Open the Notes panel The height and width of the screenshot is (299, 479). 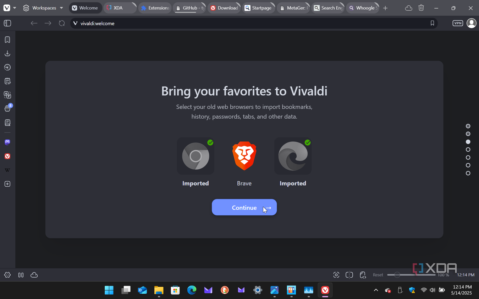coord(7,81)
